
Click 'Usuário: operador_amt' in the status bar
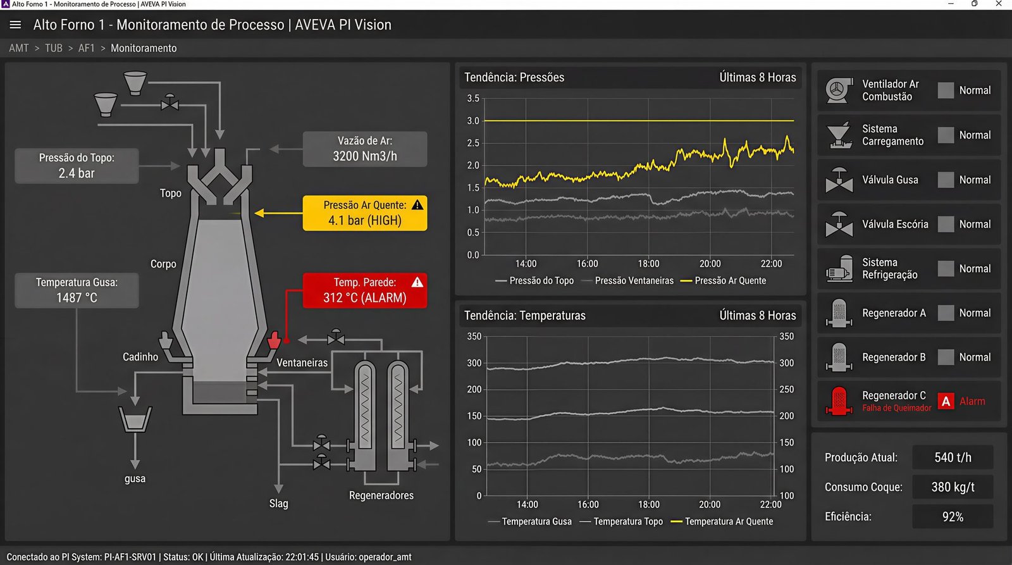(x=368, y=557)
